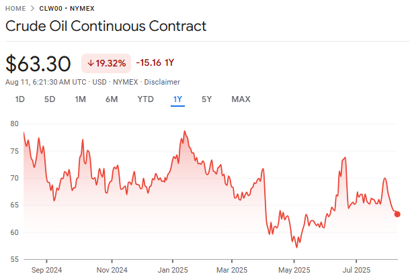Click the Sep 2024 x-axis label

coord(46,271)
